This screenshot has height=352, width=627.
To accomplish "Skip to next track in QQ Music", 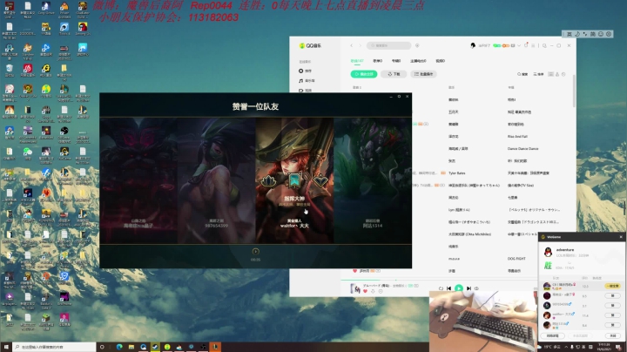I will [469, 288].
